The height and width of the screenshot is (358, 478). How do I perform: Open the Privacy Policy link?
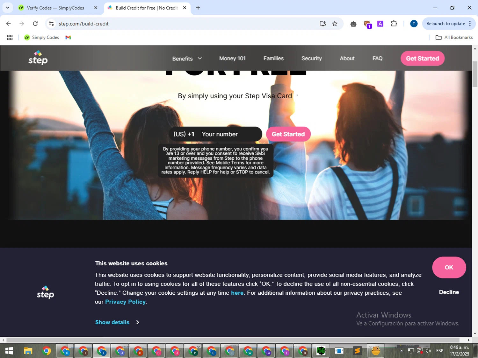(125, 302)
